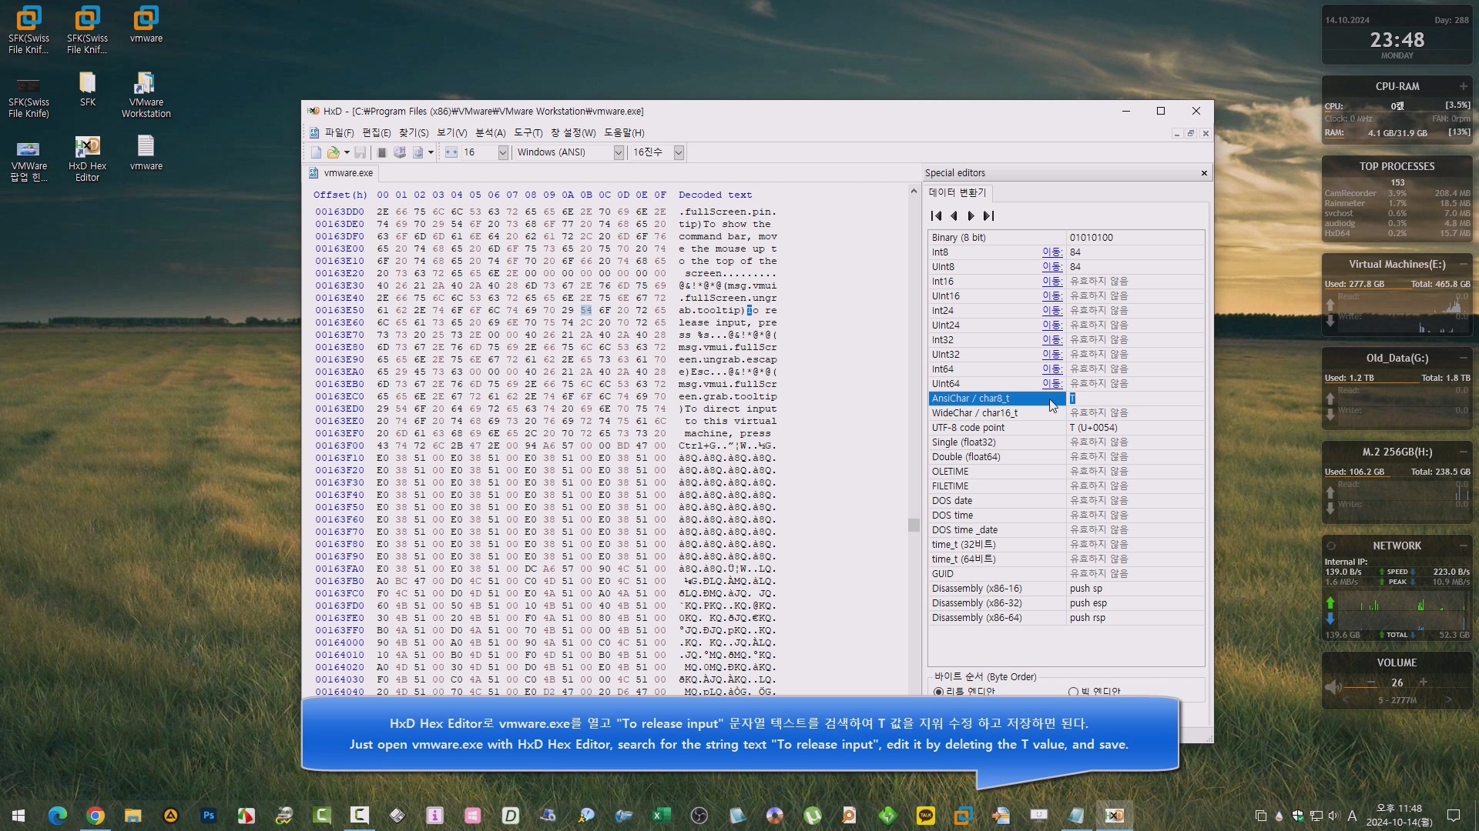Open Chrome from the taskbar

tap(96, 816)
